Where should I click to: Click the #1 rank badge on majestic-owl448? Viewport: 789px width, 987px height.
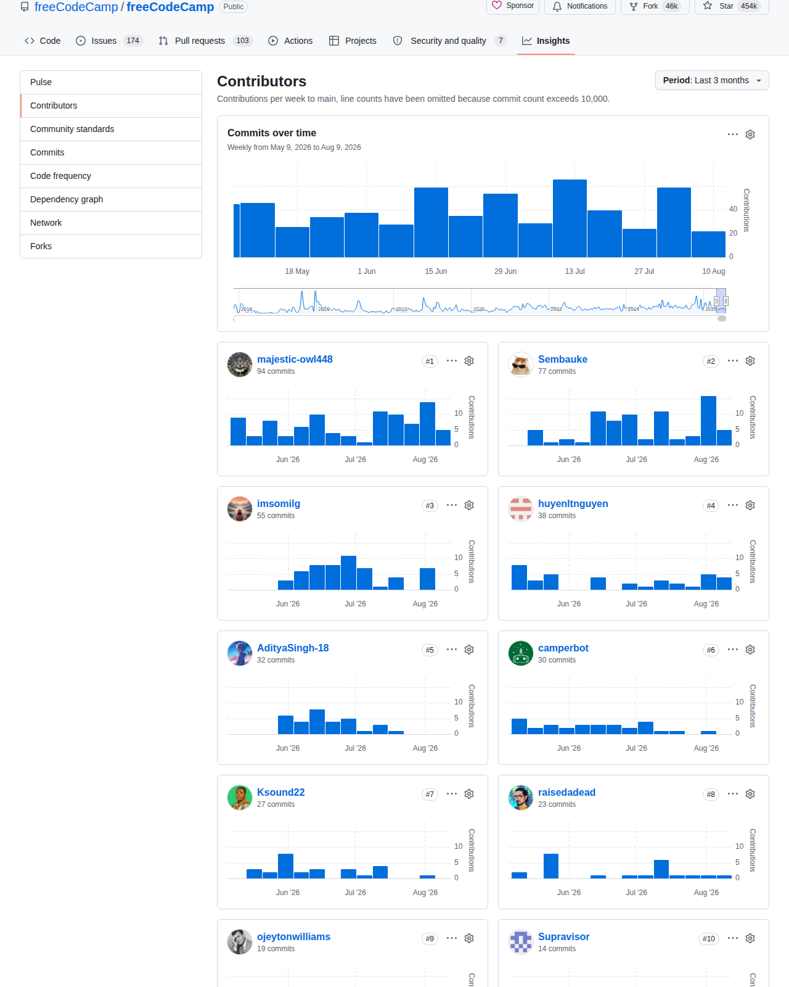pos(430,361)
